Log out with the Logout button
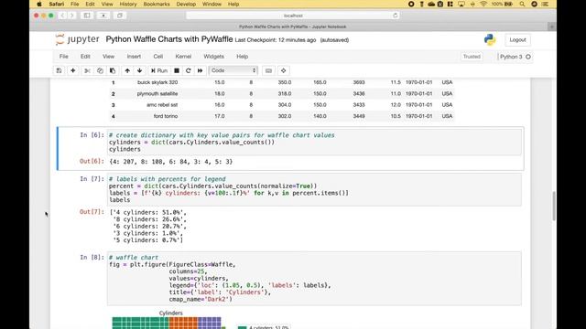Viewport: 586px width, 329px height. coord(517,40)
